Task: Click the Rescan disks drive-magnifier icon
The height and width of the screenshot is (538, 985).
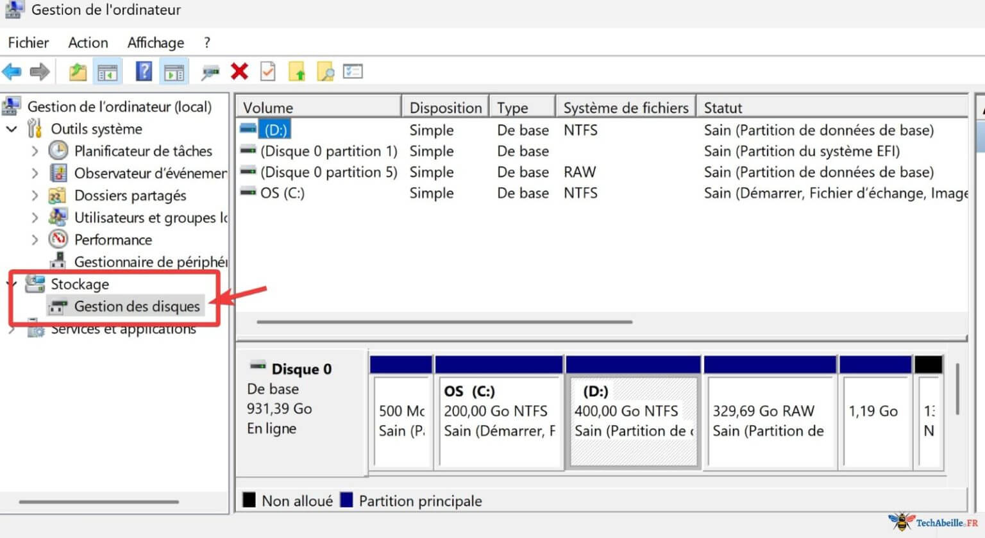Action: click(210, 71)
